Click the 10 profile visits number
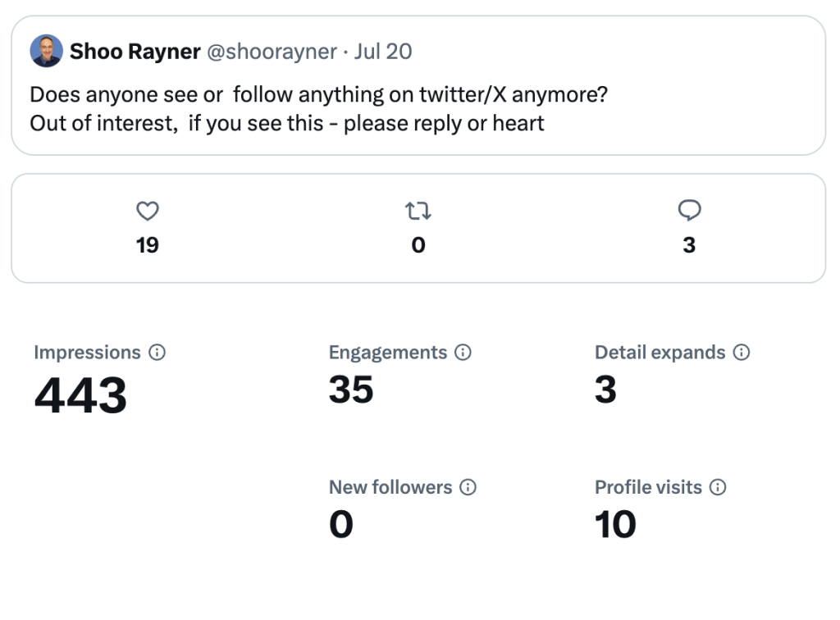 tap(615, 524)
